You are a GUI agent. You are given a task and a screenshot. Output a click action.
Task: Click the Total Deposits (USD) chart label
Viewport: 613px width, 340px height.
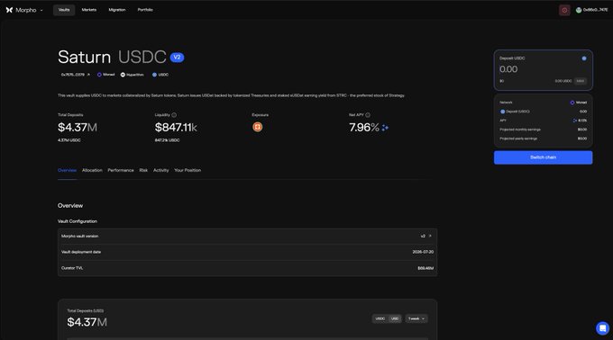[x=86, y=310]
